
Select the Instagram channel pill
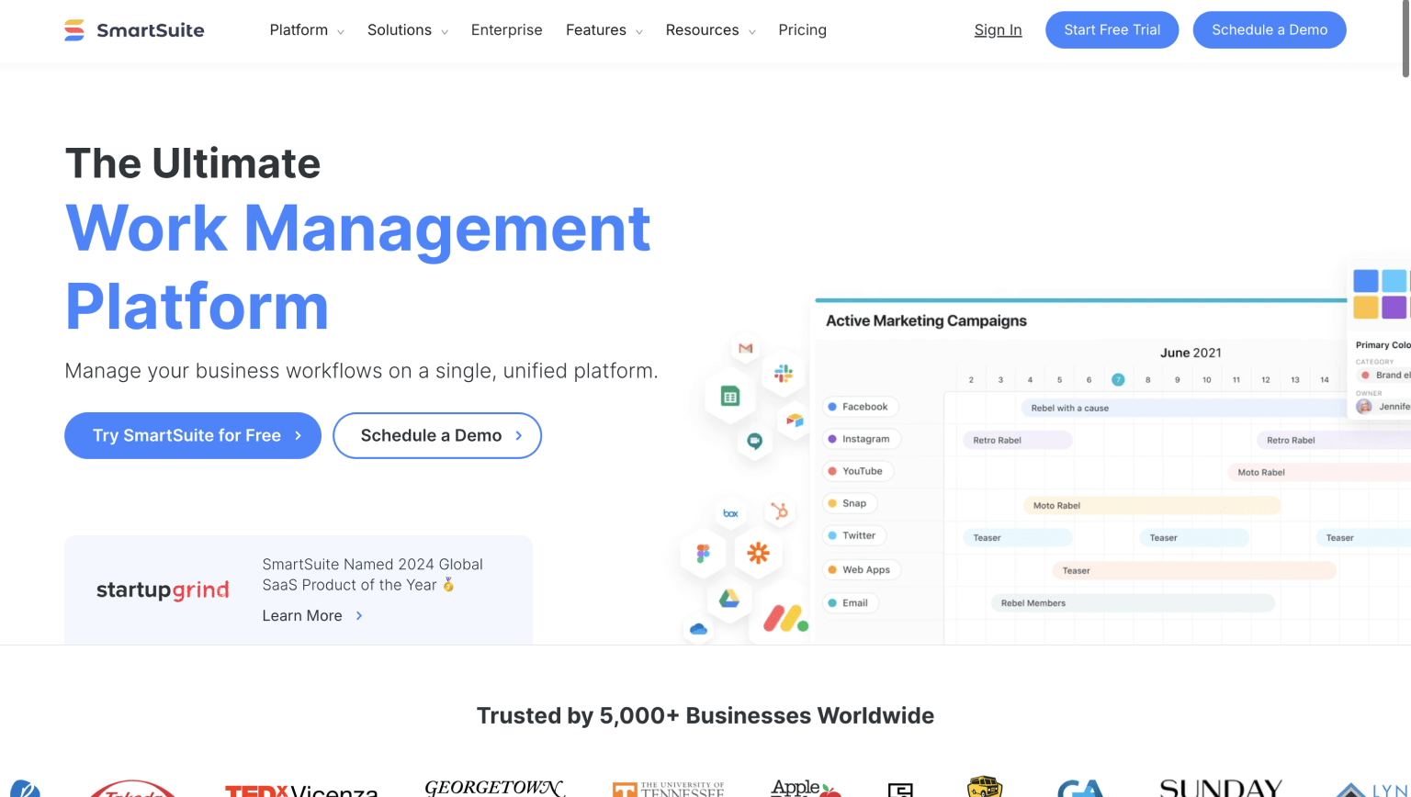[860, 439]
